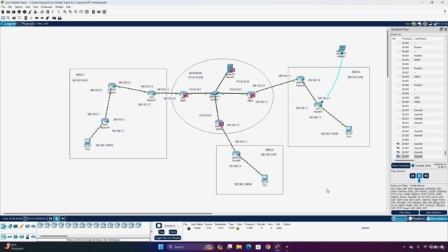This screenshot has width=448, height=252.
Task: Click the Windows taskbar search box
Action: [x=190, y=247]
